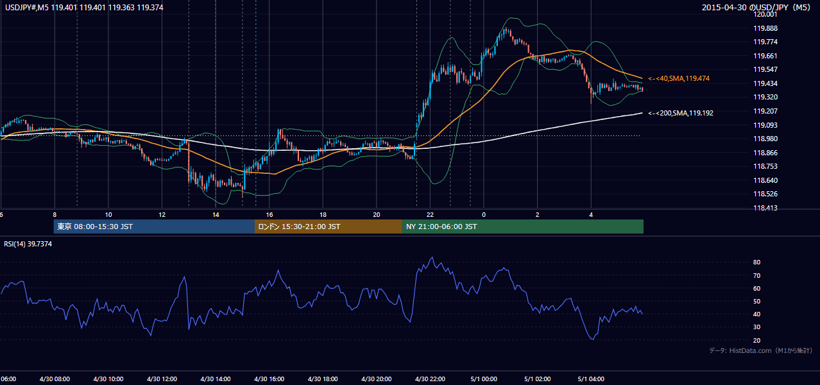Click bottom time label 4/30 10:00
820x385 pixels.
[x=108, y=379]
